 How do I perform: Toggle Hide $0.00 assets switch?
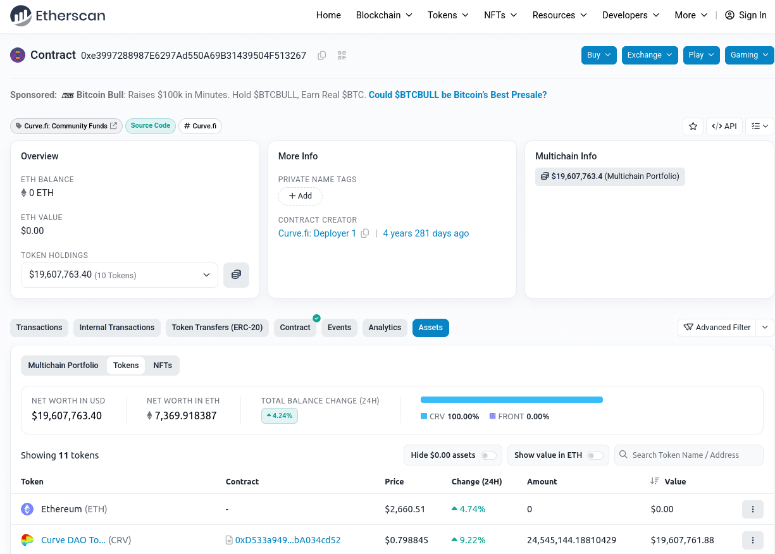point(488,455)
